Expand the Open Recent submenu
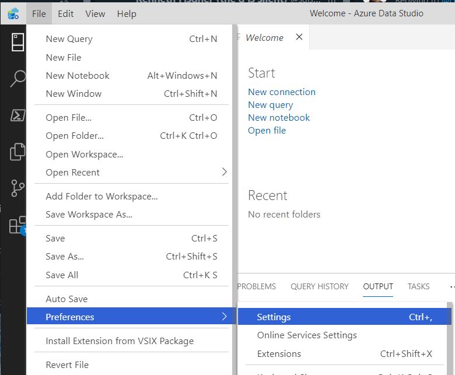This screenshot has height=375, width=455. pos(224,172)
